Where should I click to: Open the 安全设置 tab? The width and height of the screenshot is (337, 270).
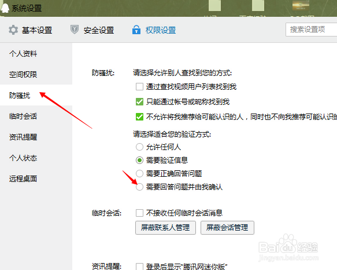pos(92,30)
